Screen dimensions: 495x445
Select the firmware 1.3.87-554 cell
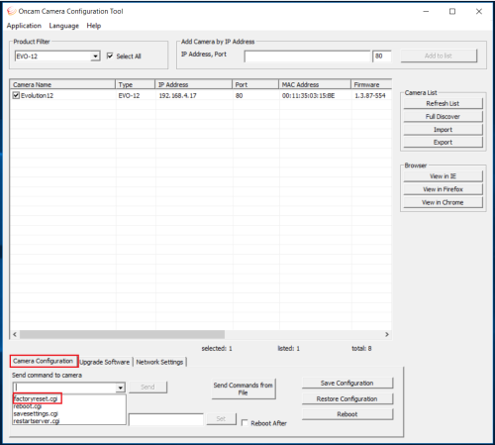click(x=370, y=96)
